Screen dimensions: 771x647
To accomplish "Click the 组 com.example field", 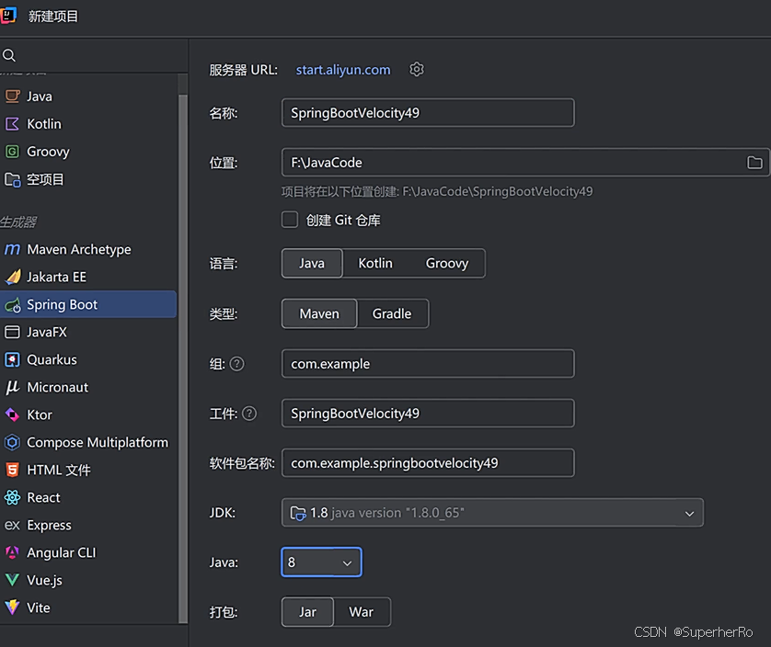I will [x=428, y=364].
